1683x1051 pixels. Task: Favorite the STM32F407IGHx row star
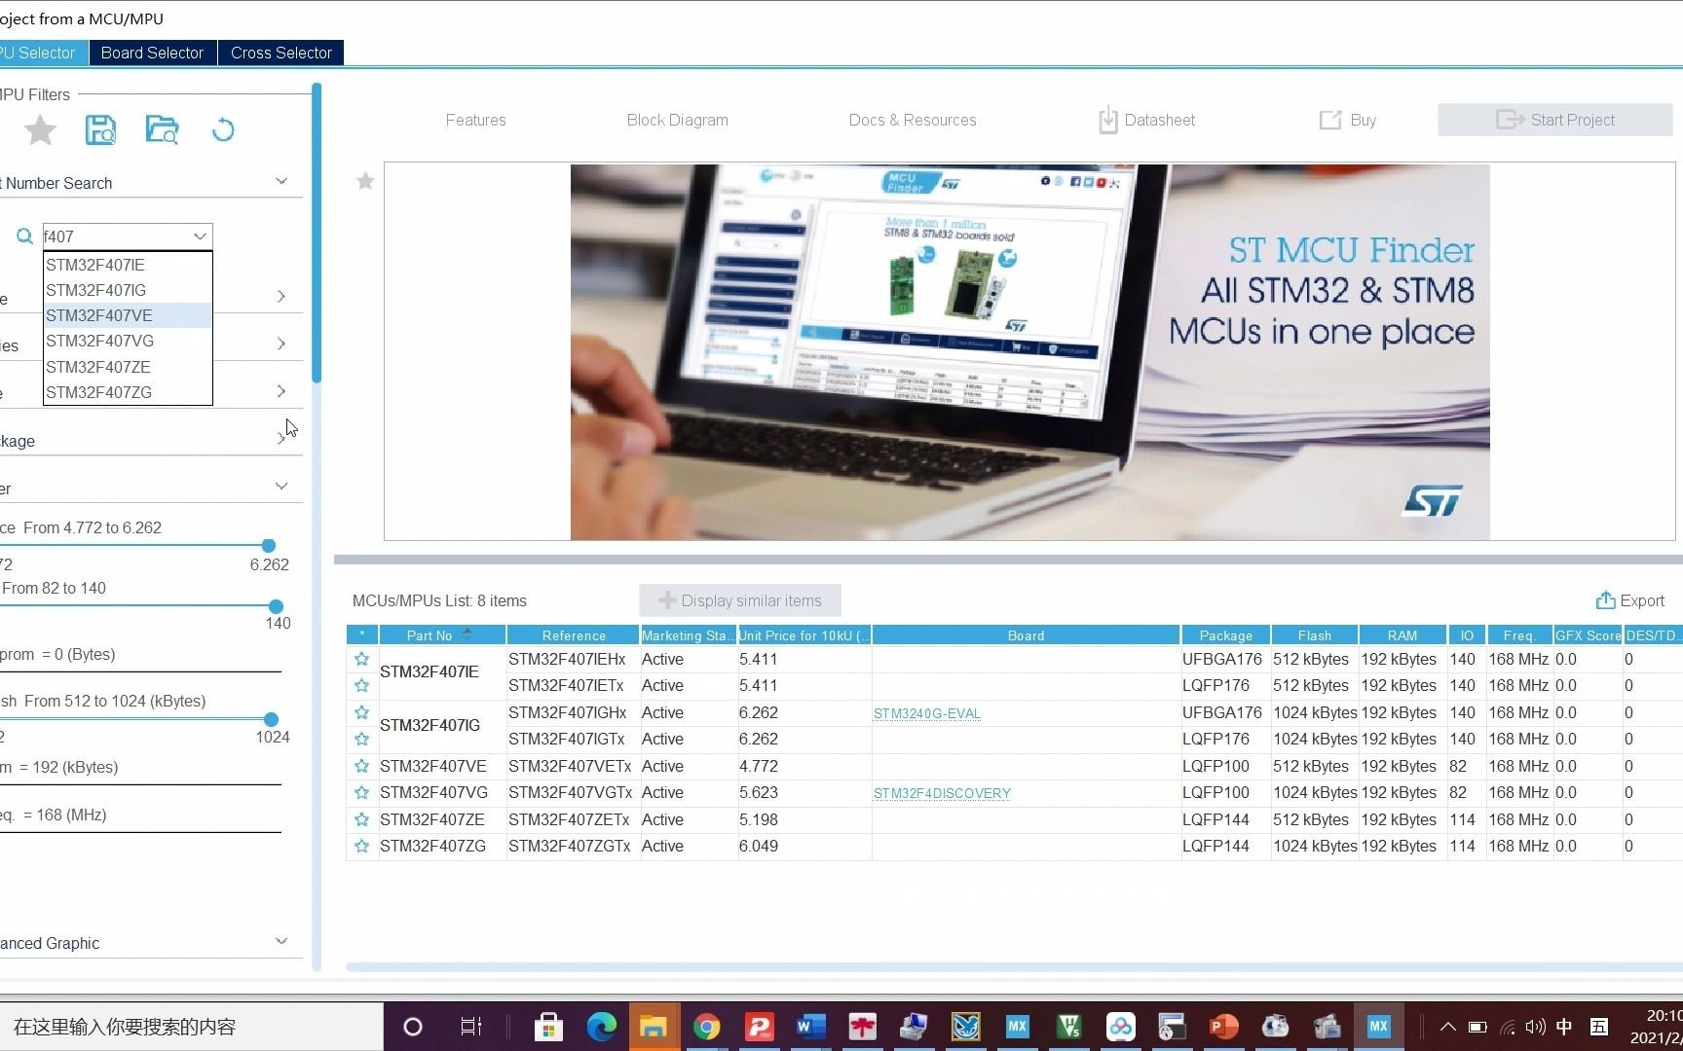tap(361, 712)
